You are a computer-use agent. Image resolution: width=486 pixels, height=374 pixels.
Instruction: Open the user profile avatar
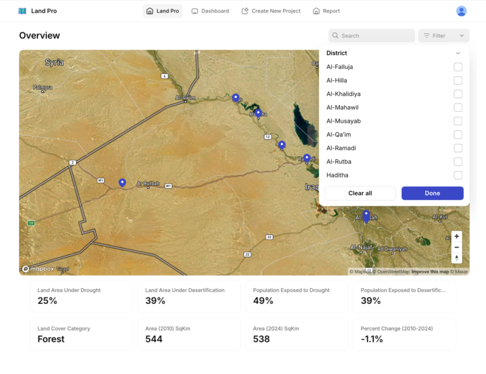click(x=461, y=11)
